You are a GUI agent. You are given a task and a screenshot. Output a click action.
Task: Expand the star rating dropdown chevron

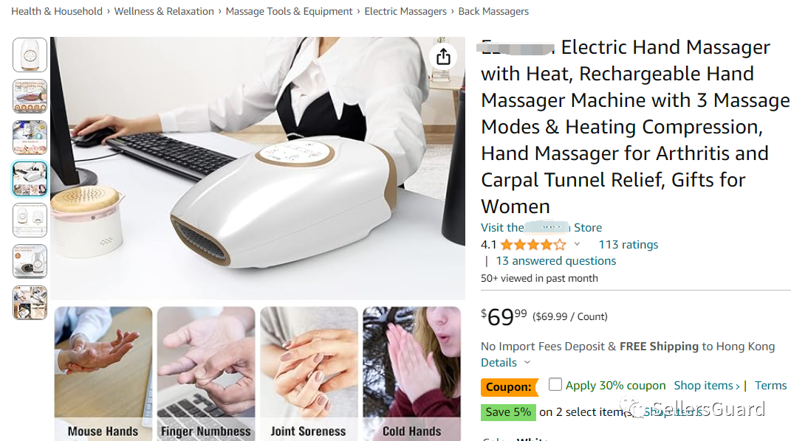tap(577, 244)
